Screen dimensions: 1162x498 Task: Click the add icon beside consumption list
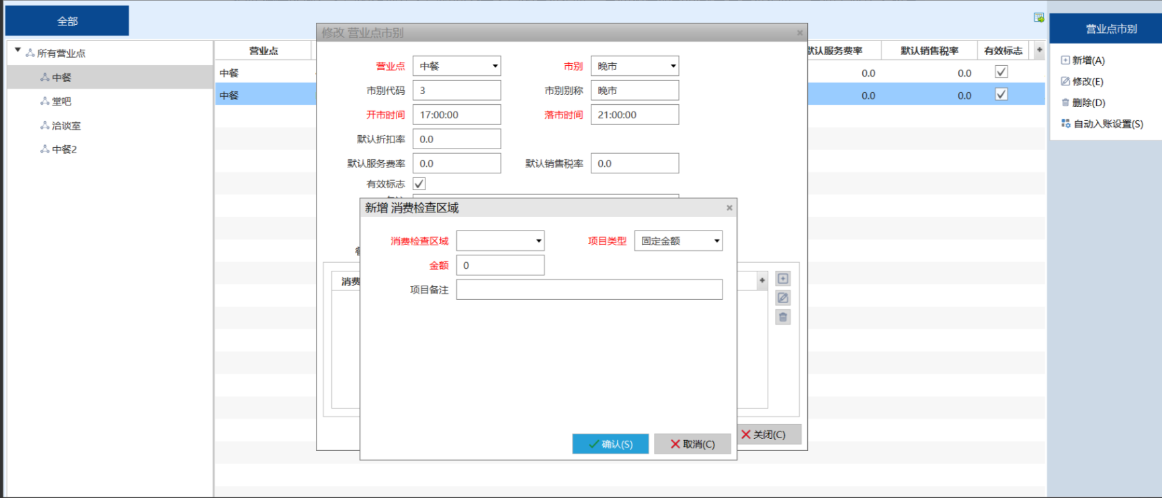click(x=783, y=279)
